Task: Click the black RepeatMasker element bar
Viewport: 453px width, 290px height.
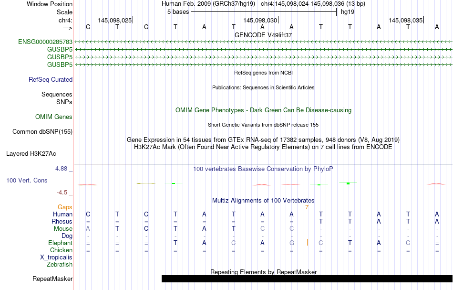Action: pos(307,279)
